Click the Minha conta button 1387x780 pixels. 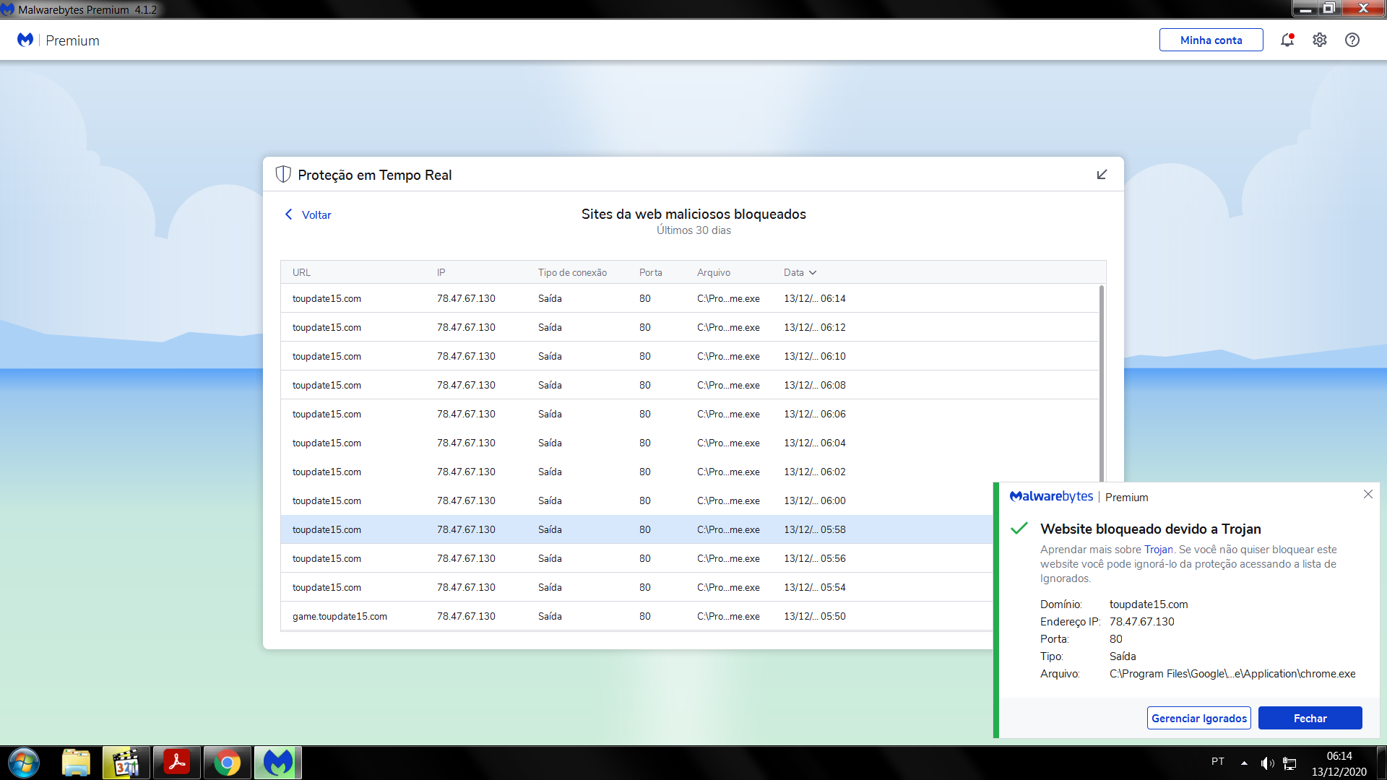[x=1211, y=40]
